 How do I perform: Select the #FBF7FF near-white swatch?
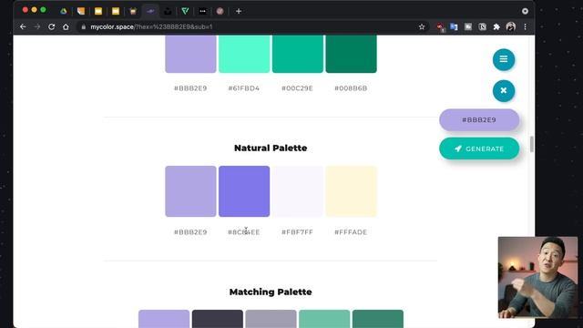click(x=298, y=191)
